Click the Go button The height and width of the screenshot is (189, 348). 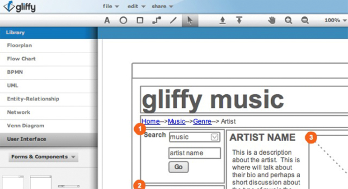(179, 167)
